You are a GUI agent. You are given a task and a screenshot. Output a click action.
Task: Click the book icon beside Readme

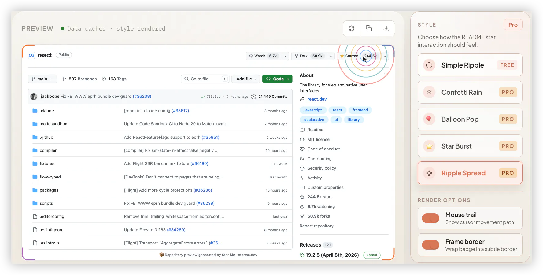[302, 130]
